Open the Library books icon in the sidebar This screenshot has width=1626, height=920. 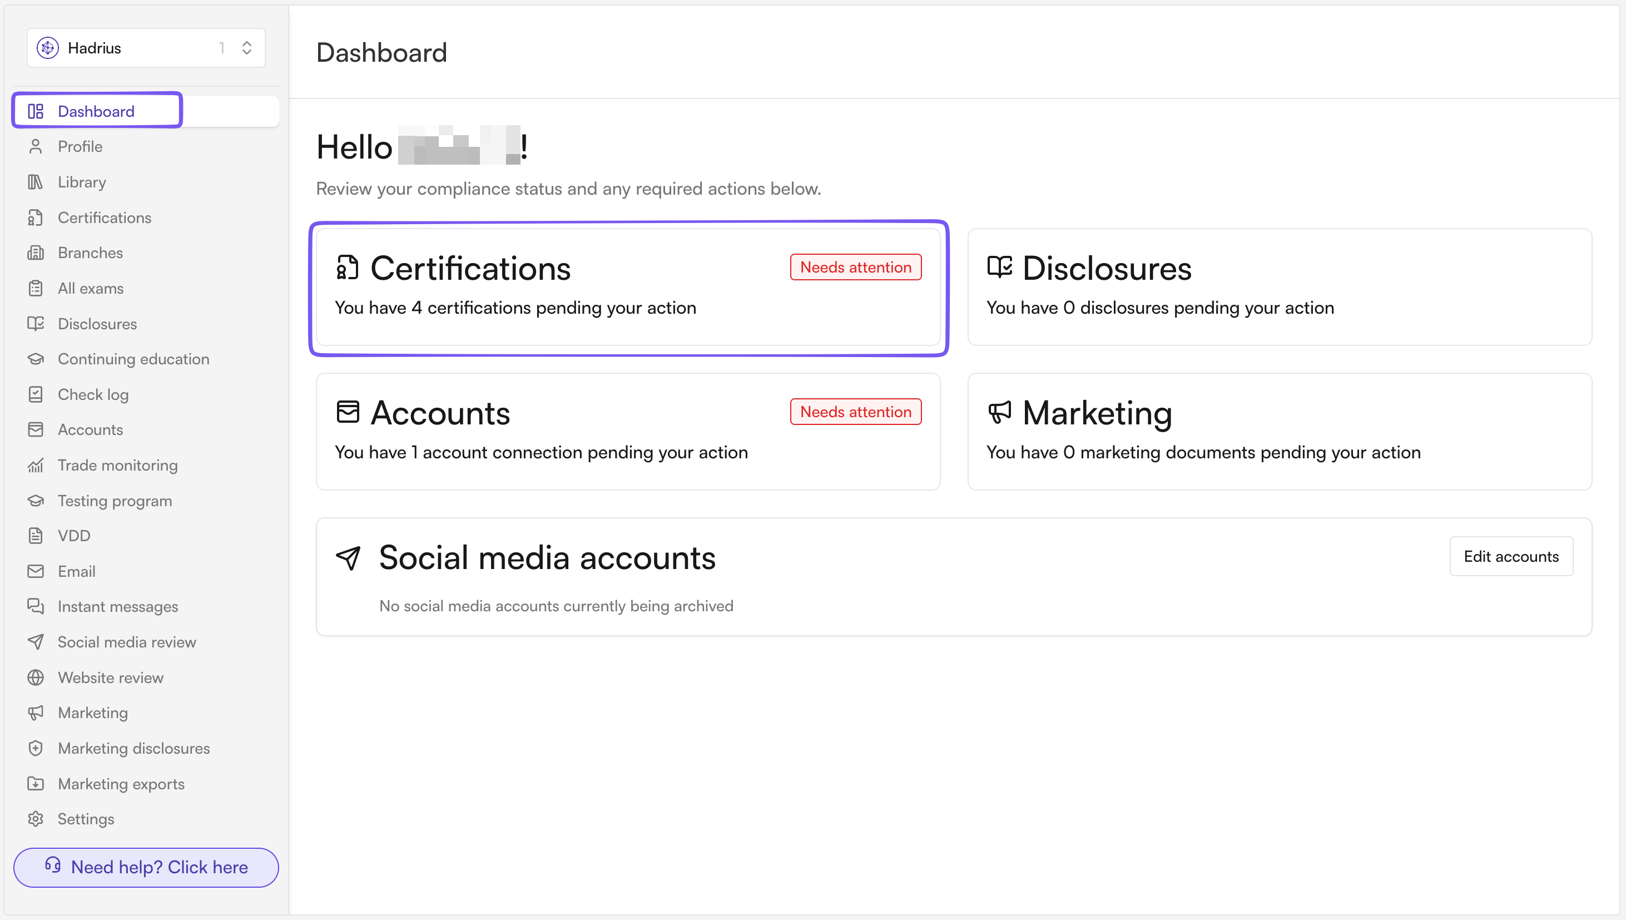pos(36,182)
